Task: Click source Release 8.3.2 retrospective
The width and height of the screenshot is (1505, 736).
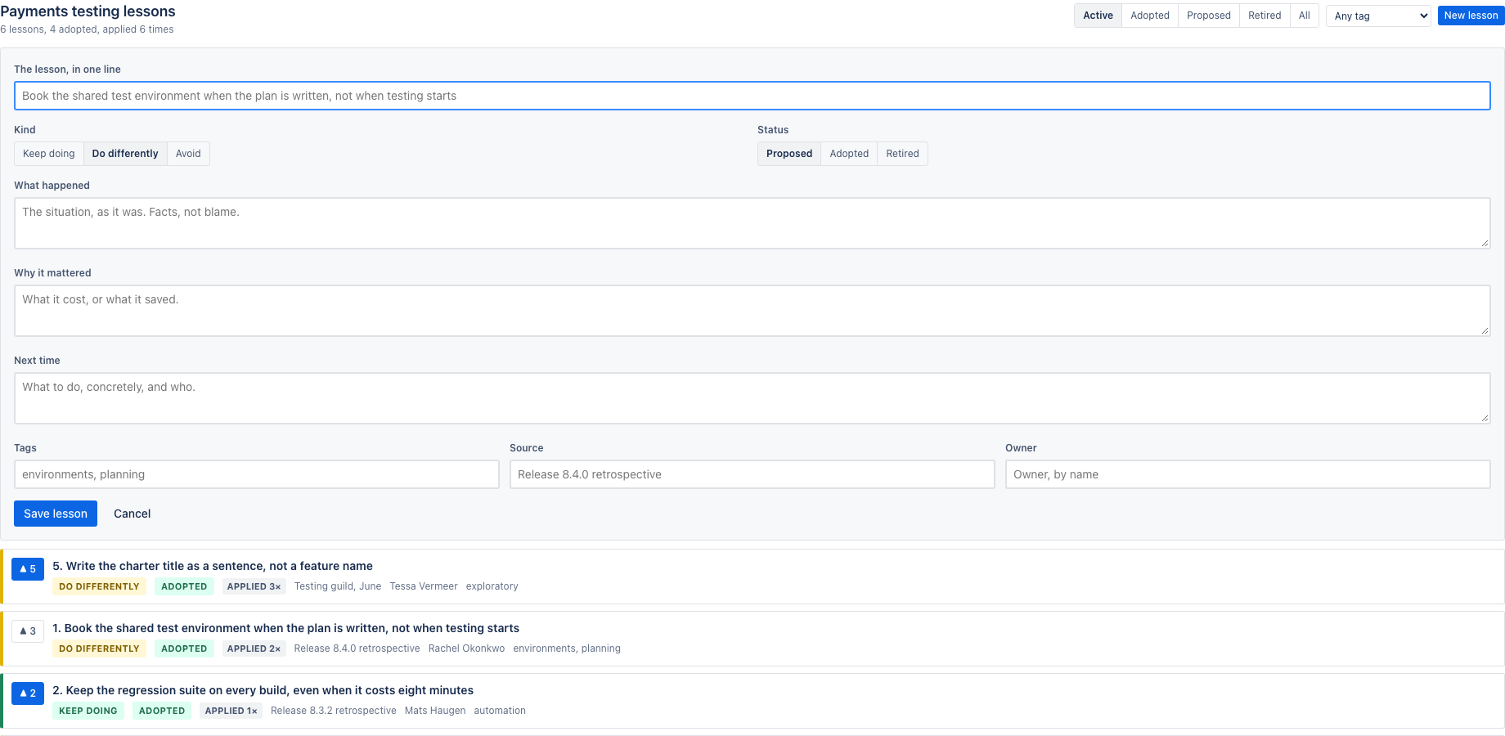Action: tap(334, 711)
